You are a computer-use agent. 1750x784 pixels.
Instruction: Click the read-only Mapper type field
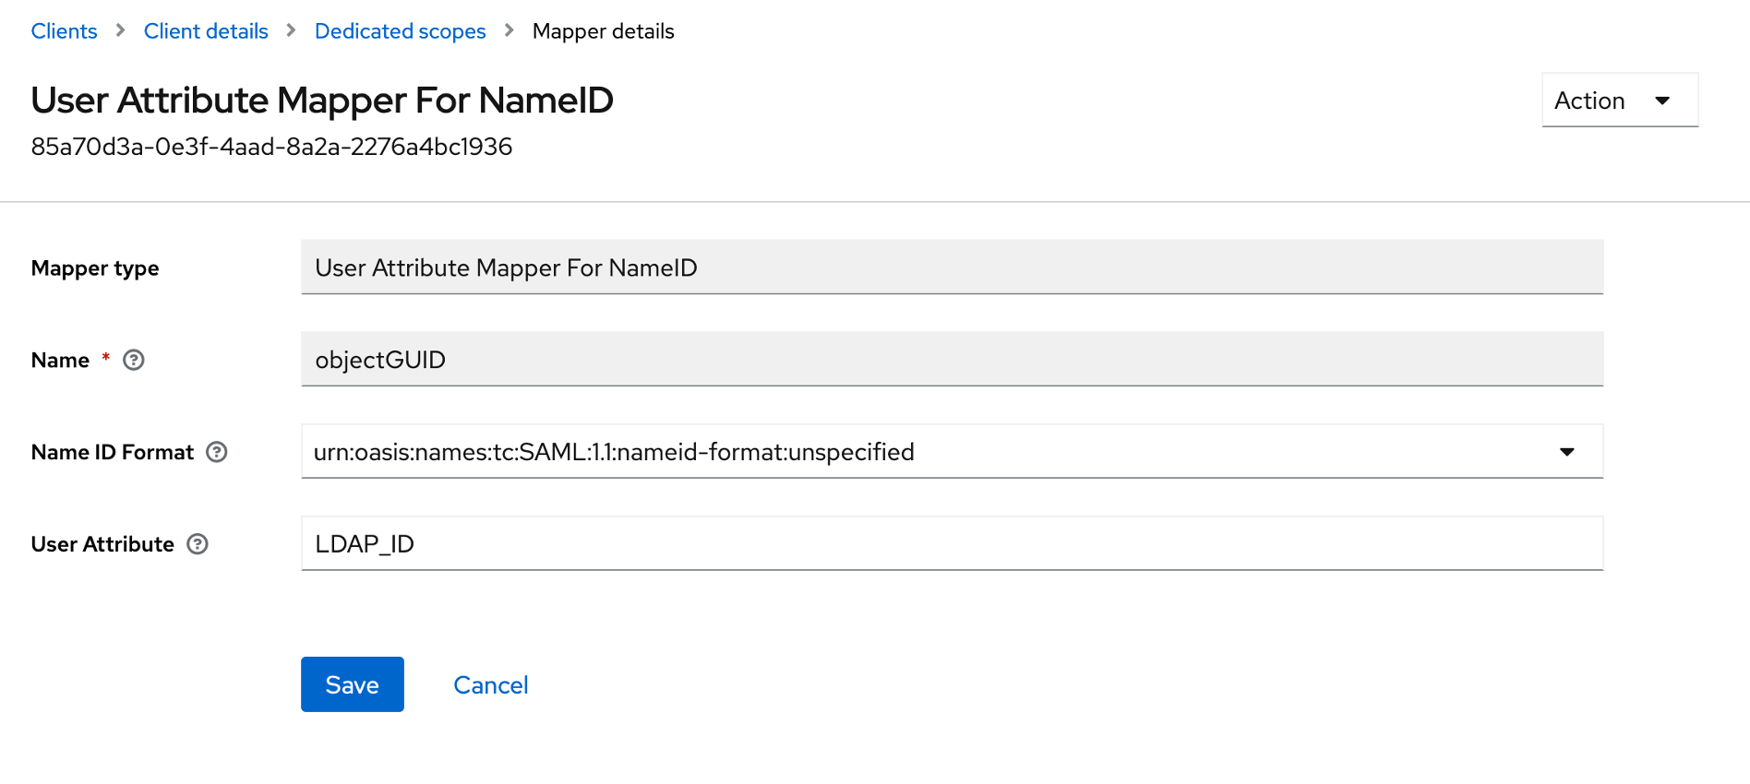pyautogui.click(x=951, y=267)
